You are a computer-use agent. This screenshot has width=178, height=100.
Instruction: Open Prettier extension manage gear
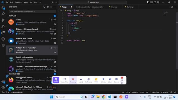pyautogui.click(x=55, y=52)
